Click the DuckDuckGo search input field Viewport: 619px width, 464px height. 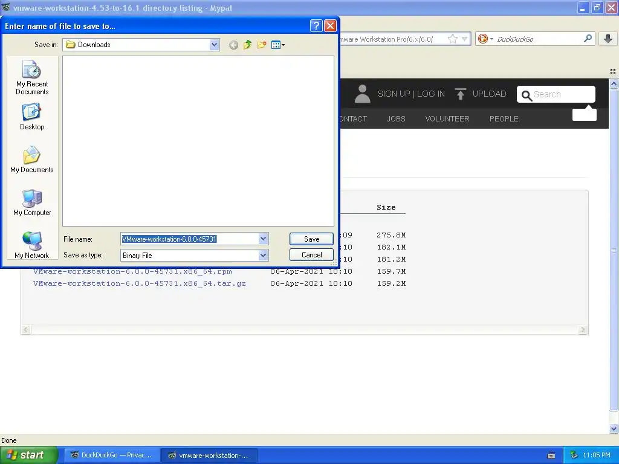pyautogui.click(x=539, y=39)
